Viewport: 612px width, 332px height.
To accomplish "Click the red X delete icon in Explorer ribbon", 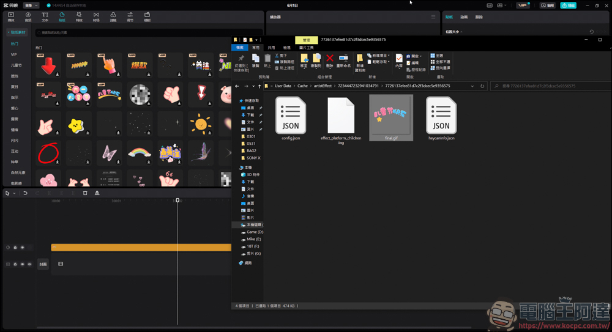I will pyautogui.click(x=330, y=59).
